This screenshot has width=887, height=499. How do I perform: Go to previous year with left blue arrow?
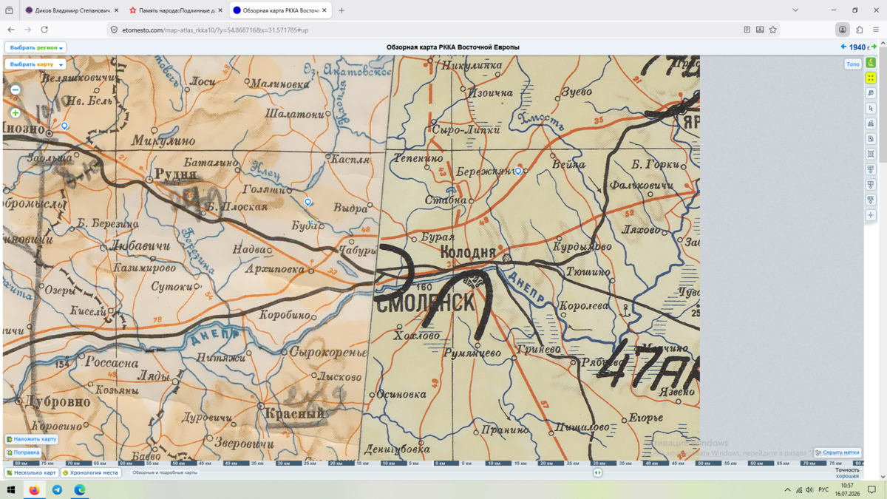click(843, 47)
